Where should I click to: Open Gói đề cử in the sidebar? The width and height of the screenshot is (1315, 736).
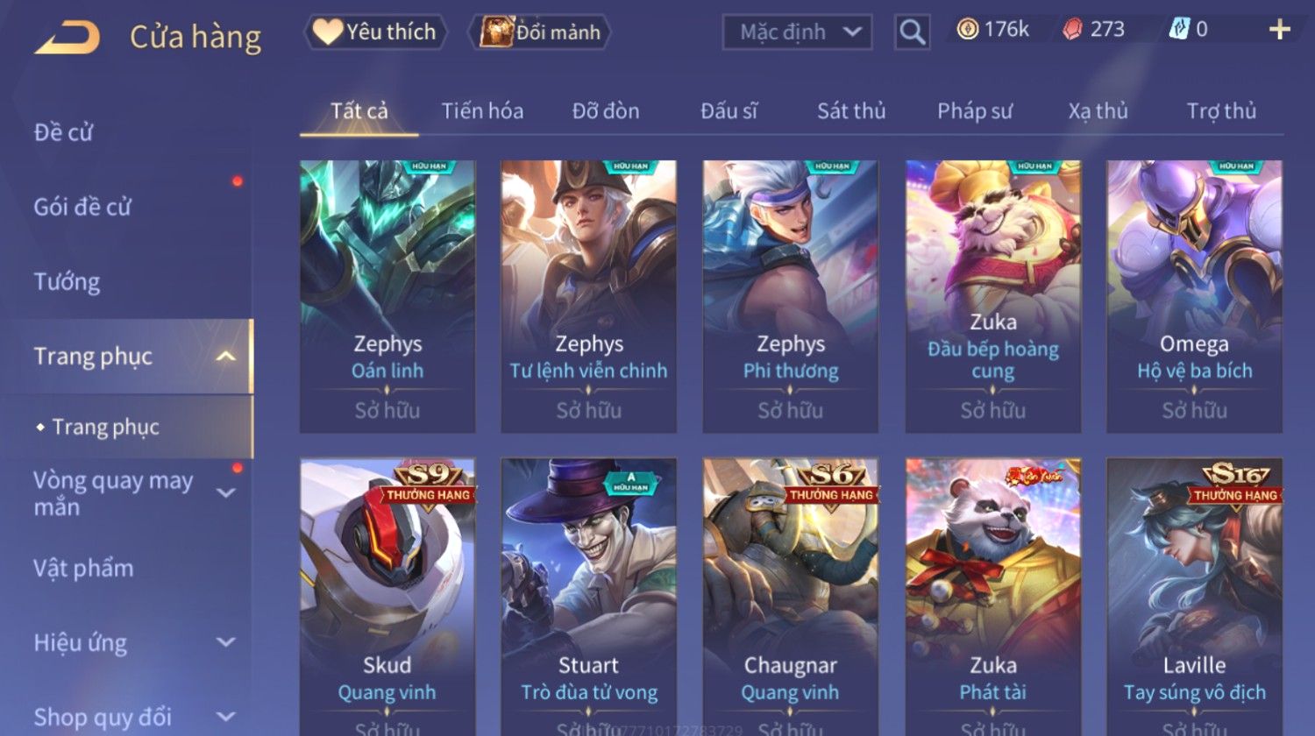pyautogui.click(x=82, y=208)
